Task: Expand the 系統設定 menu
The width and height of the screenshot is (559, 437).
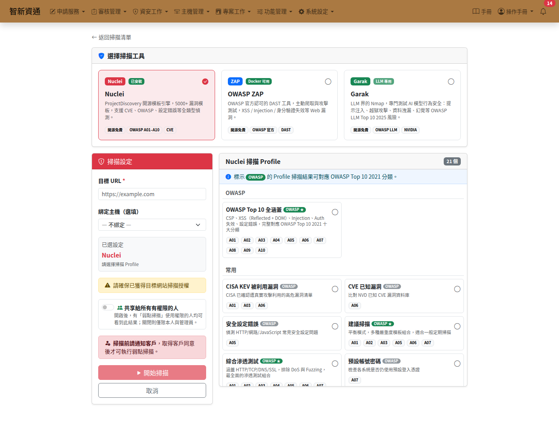Action: pyautogui.click(x=316, y=12)
